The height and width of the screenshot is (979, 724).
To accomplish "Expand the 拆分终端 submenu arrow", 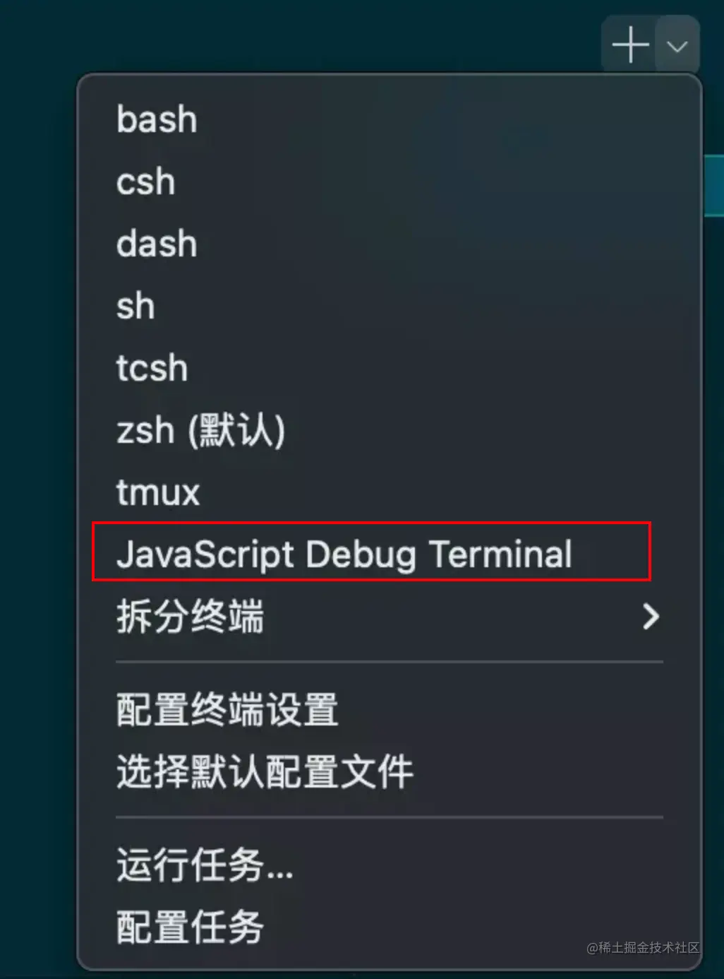I will 651,617.
